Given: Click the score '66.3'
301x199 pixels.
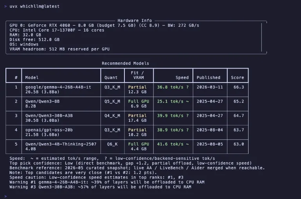Looking at the screenshot, I should pyautogui.click(x=239, y=87).
